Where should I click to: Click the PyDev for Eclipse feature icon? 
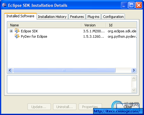click(17, 36)
